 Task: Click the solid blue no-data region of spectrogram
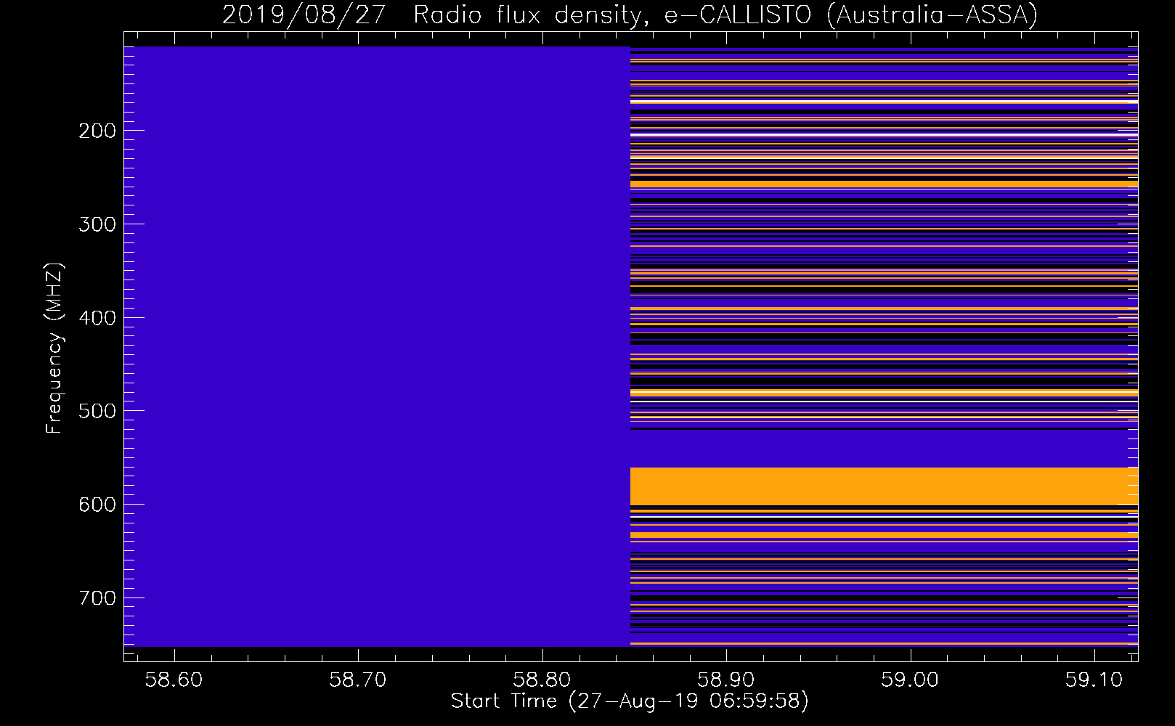377,346
